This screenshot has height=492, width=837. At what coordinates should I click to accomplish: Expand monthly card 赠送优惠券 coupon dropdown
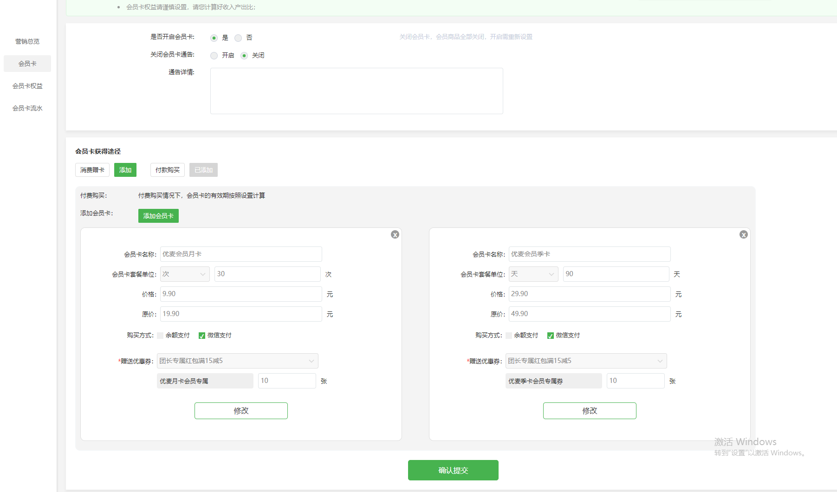[x=237, y=361]
